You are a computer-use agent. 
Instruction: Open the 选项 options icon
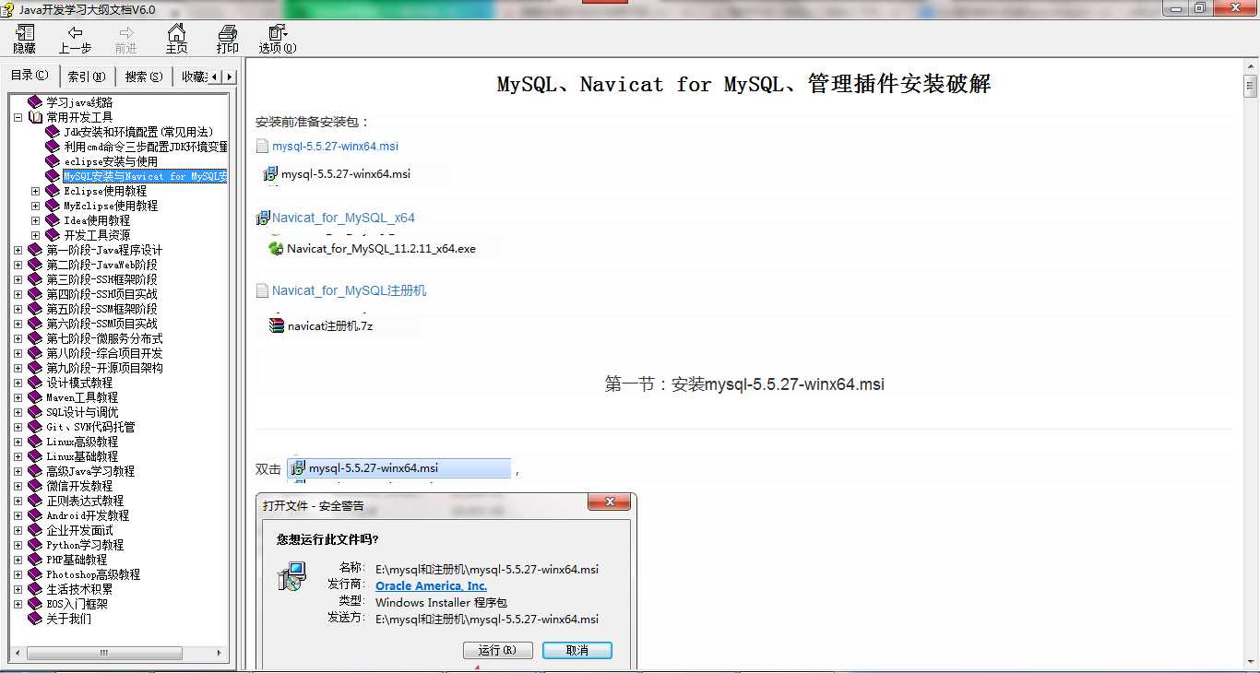coord(277,33)
